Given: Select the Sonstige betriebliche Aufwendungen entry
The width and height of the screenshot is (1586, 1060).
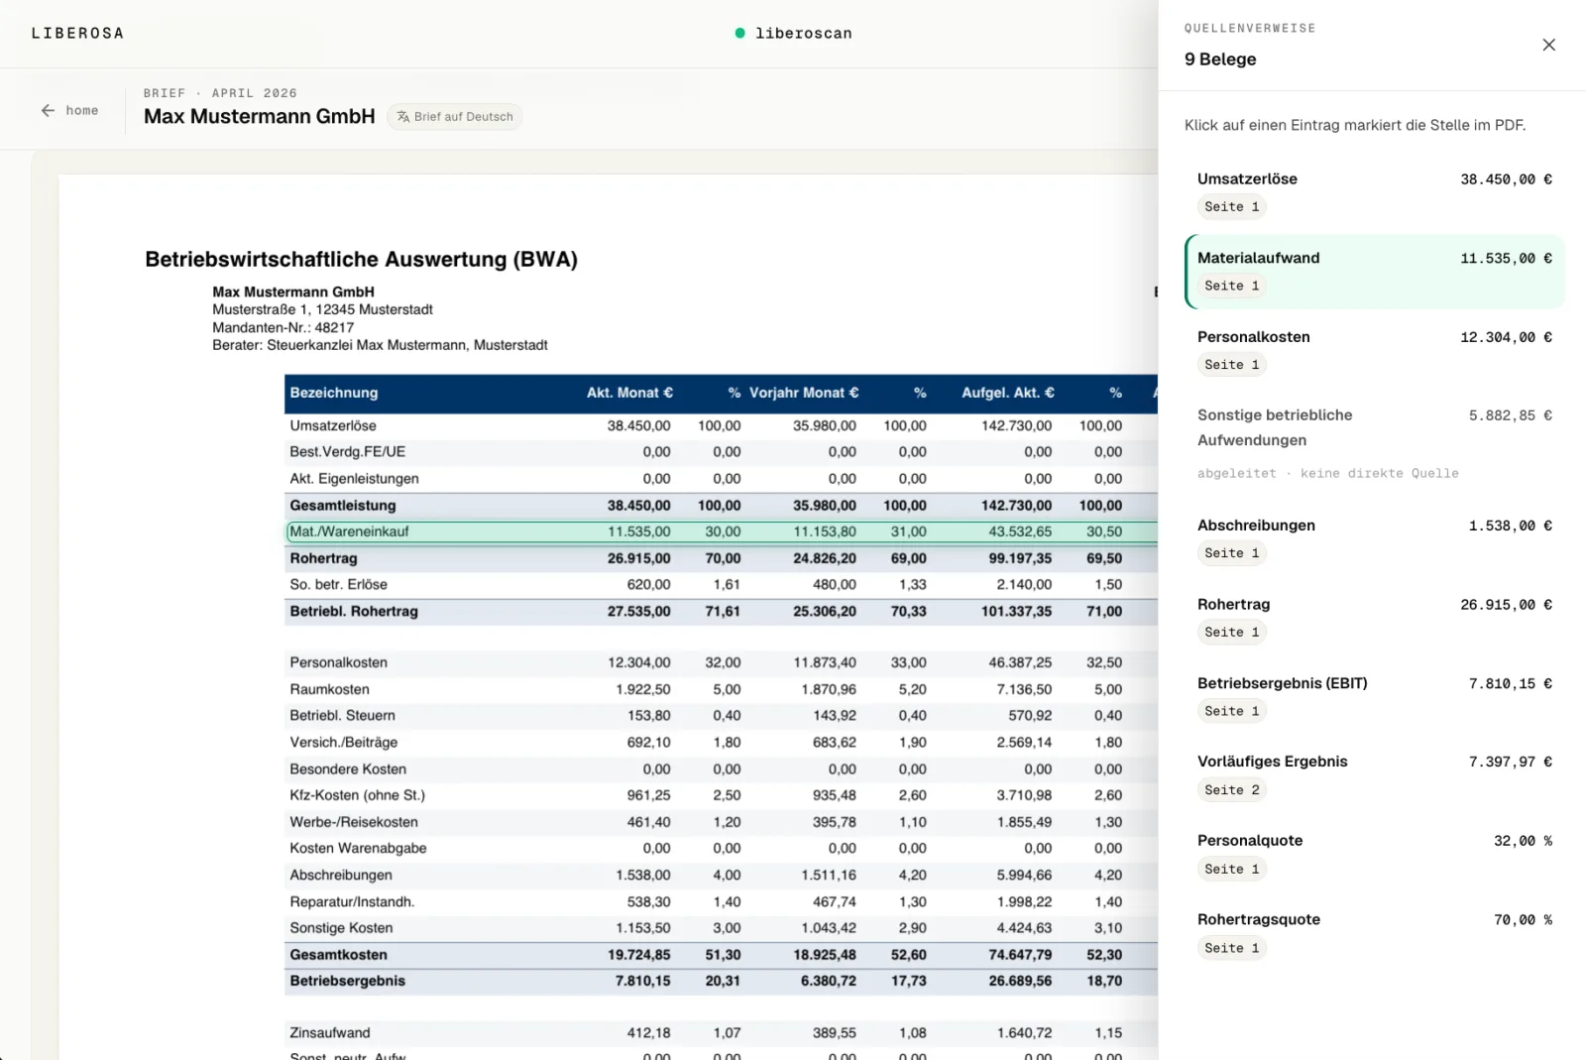Looking at the screenshot, I should 1374,443.
